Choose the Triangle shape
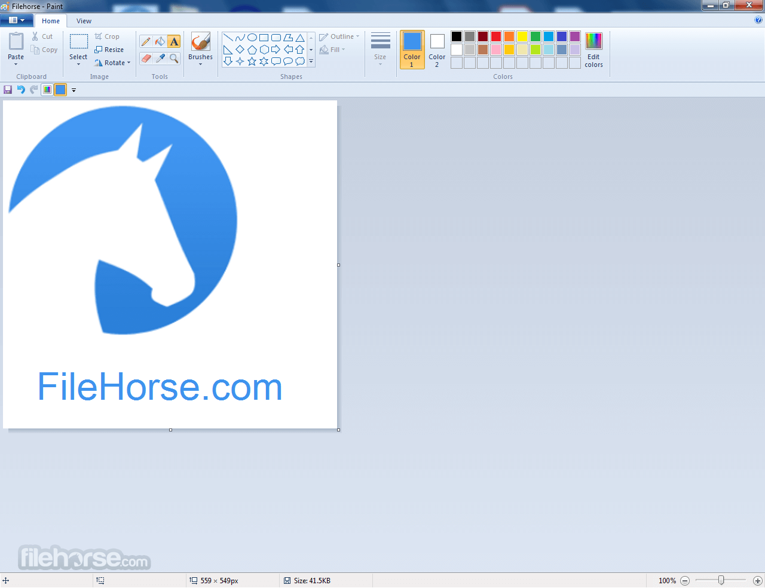765x588 pixels. [x=300, y=37]
